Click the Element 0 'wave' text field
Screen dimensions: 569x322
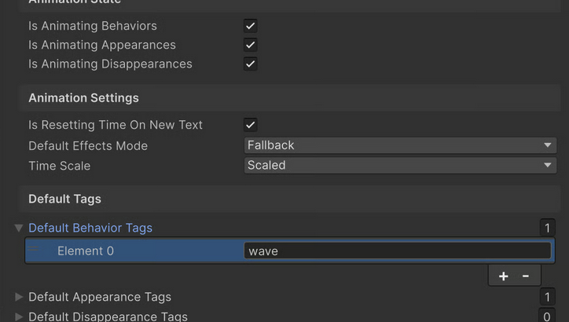point(397,251)
